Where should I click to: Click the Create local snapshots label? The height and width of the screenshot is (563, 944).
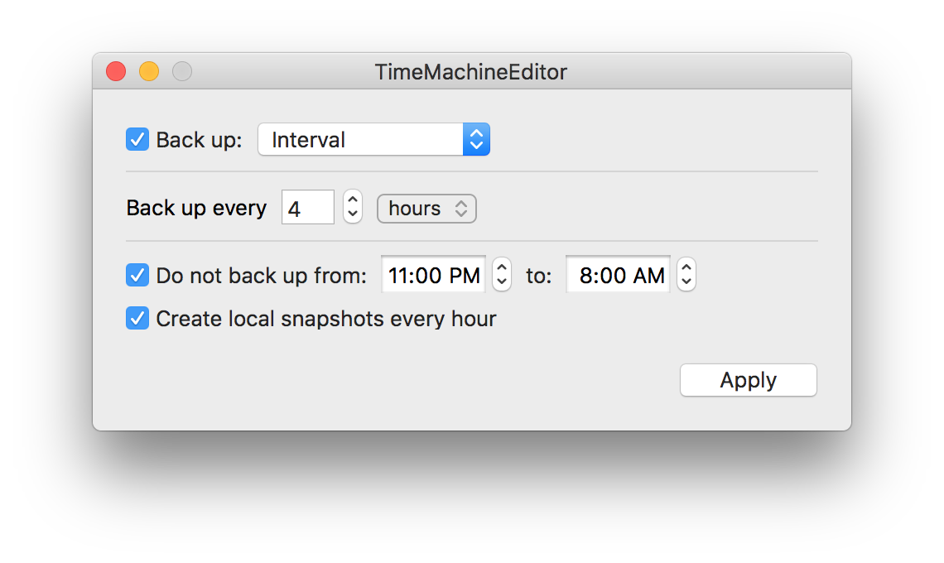(325, 319)
